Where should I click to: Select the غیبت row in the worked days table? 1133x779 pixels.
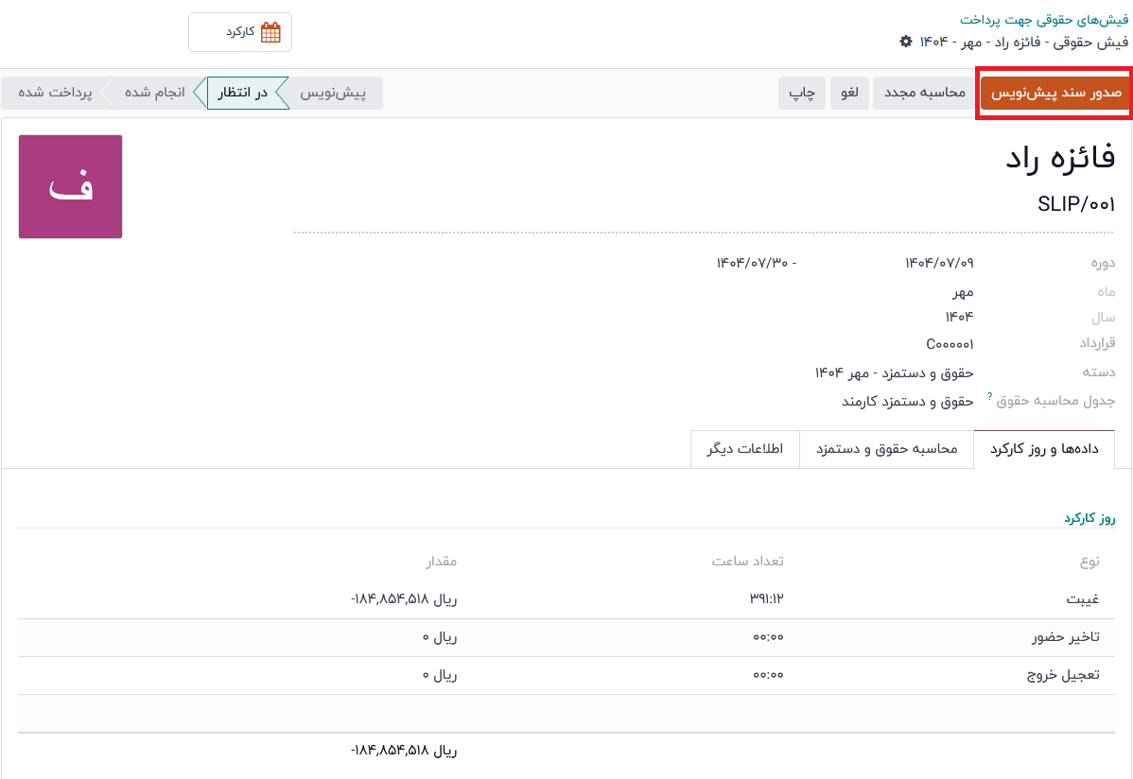click(x=1082, y=599)
